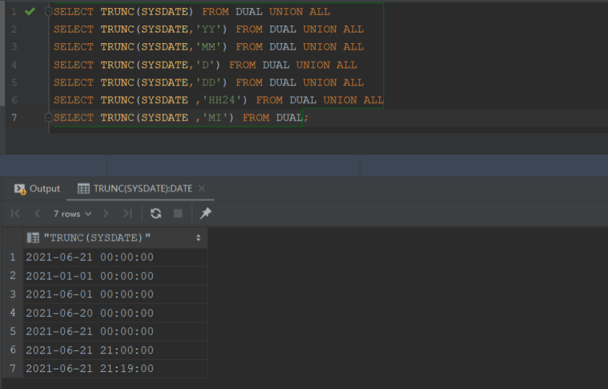
Task: Click the sort arrows on the TRUNC(SYSDATE) column
Action: pos(198,237)
